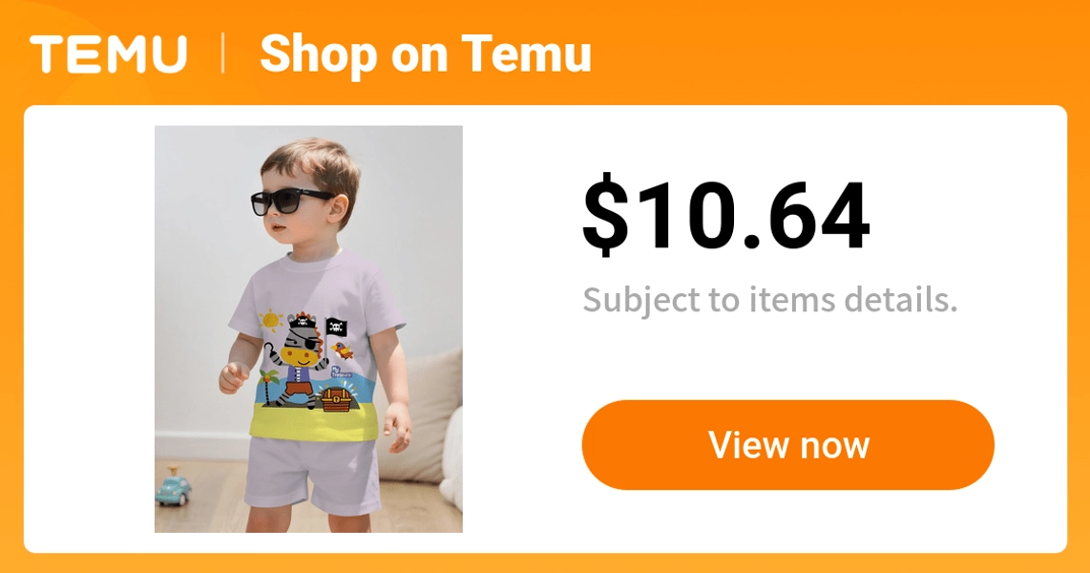Click the orange banner header background
This screenshot has width=1090, height=573.
(834, 53)
